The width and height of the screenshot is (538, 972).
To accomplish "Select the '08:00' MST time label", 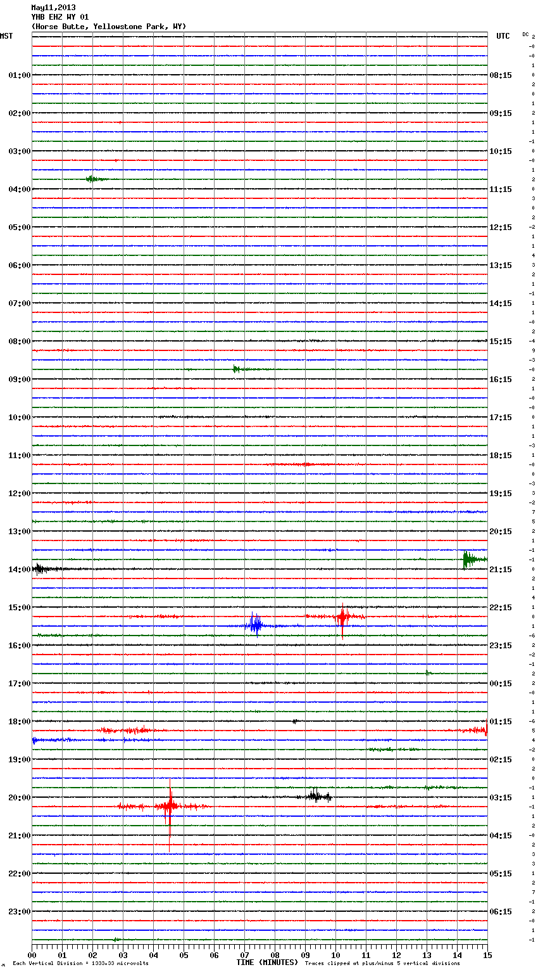I will coord(19,342).
